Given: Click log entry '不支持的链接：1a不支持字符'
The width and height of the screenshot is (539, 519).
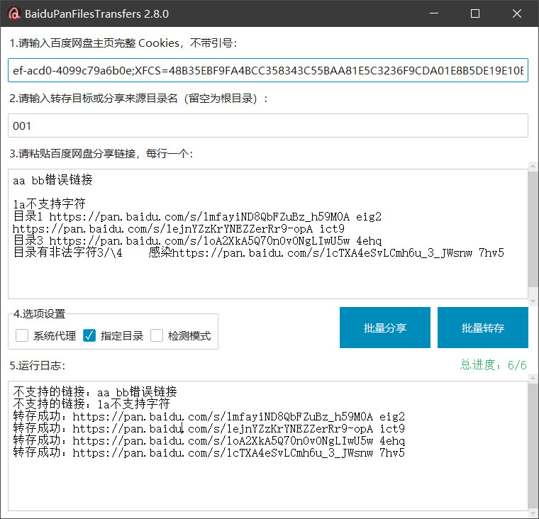Looking at the screenshot, I should point(91,404).
